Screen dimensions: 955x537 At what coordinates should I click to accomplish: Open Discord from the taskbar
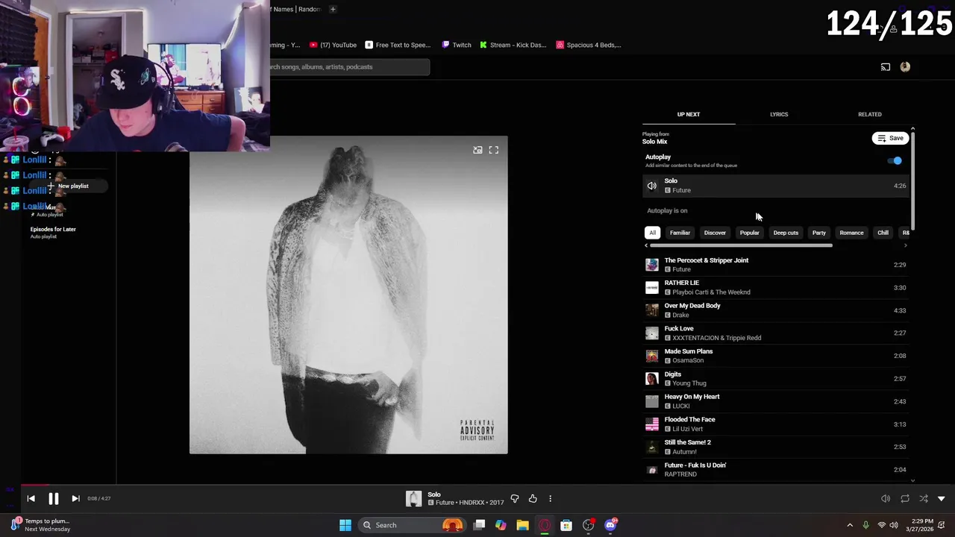coord(610,525)
